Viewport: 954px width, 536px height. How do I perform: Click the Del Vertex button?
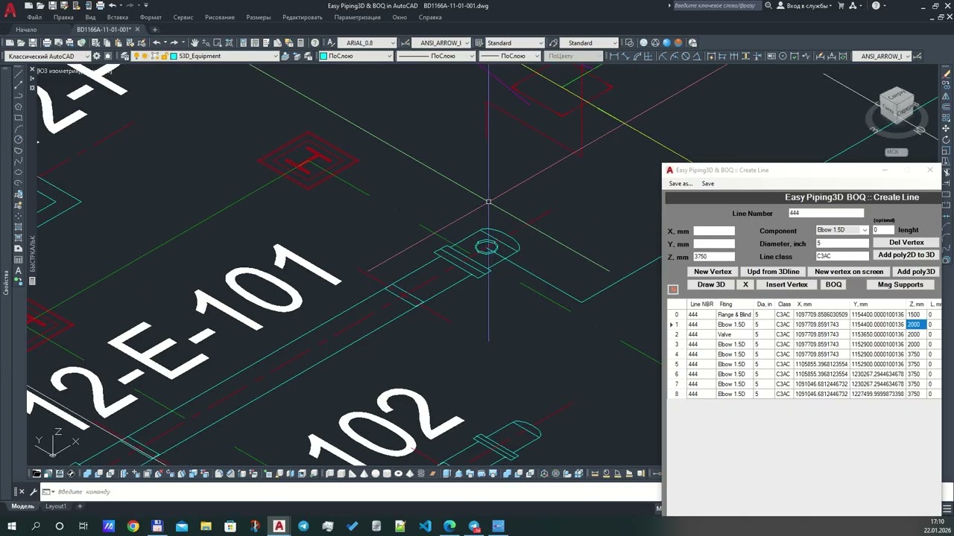tap(906, 243)
